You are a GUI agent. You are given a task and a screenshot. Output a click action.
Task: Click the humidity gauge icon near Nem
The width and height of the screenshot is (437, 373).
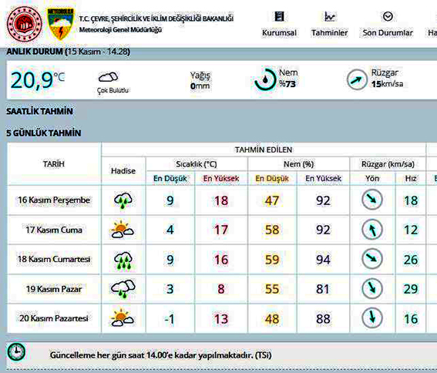[265, 79]
